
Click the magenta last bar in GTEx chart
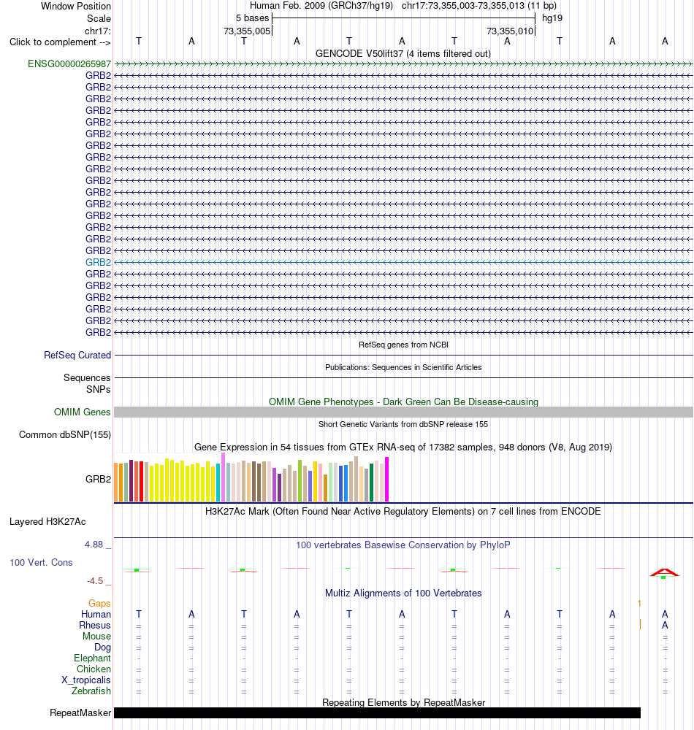[x=386, y=479]
